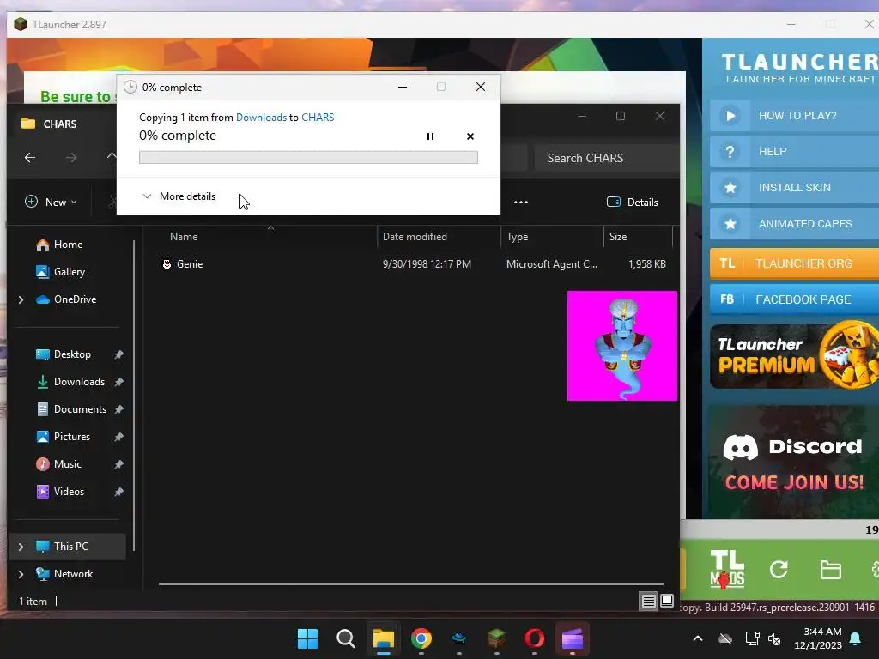Open Gallery in navigation pane

(61, 272)
